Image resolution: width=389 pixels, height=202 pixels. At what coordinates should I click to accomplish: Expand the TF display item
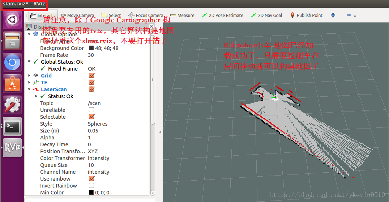(x=29, y=82)
